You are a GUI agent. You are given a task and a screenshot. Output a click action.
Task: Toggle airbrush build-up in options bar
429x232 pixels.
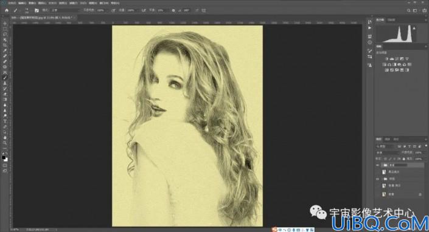click(144, 10)
